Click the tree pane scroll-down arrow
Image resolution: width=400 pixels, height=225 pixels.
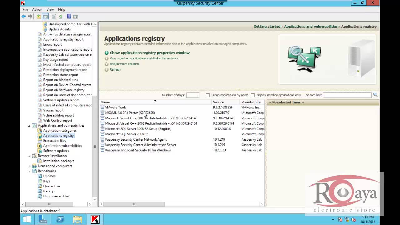pos(95,199)
